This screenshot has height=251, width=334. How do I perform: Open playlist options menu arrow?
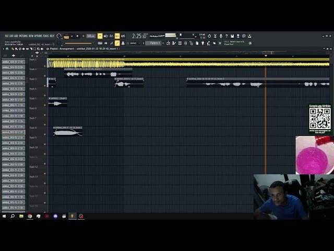4,49
